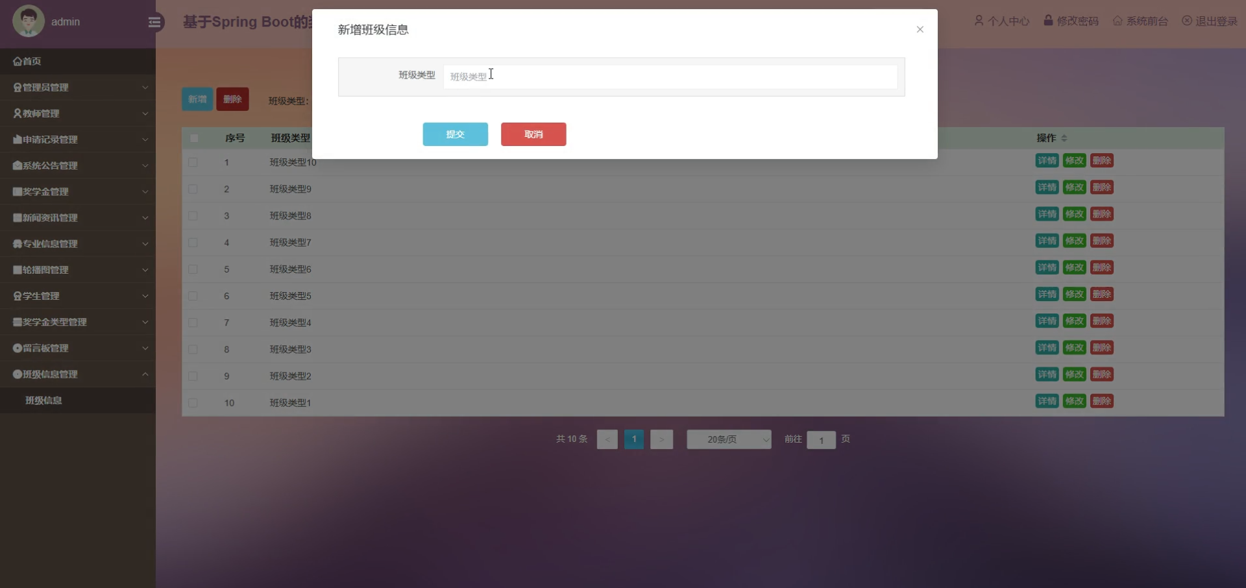Expand 学生管理 menu

78,296
